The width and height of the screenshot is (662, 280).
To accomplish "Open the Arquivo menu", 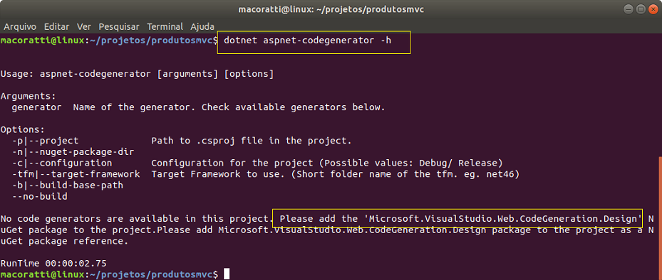I will pos(20,26).
